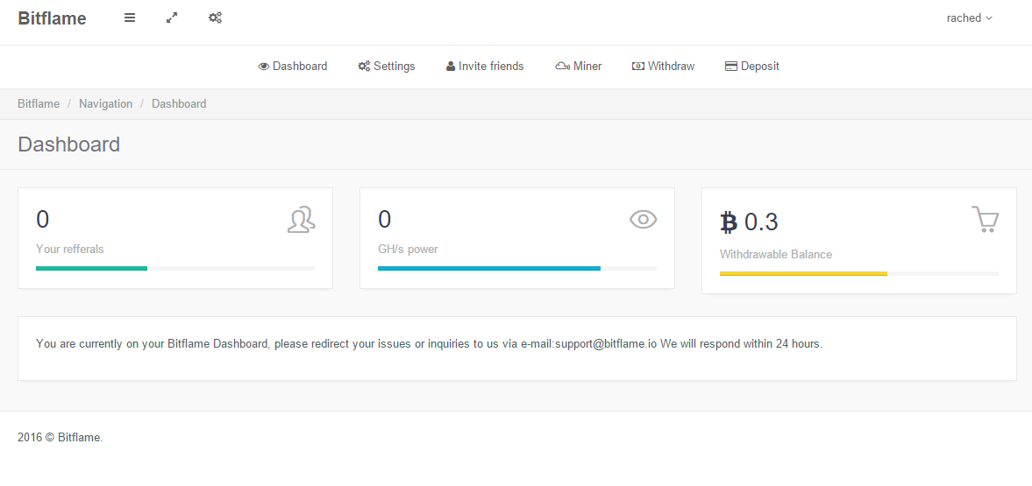Click the gears icon beside Settings menu
The height and width of the screenshot is (486, 1032).
click(364, 67)
